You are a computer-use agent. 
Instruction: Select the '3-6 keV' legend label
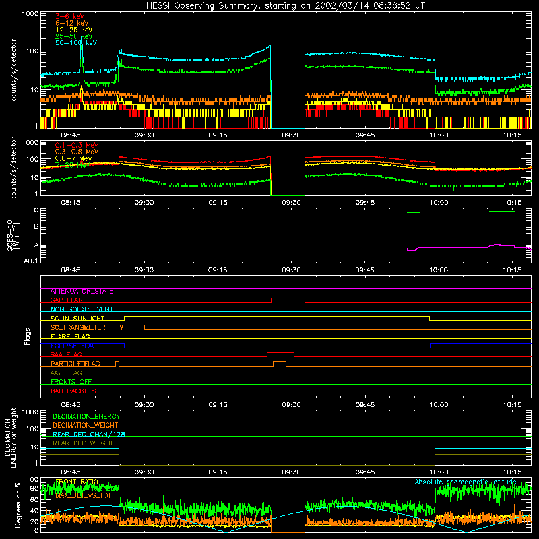(70, 16)
